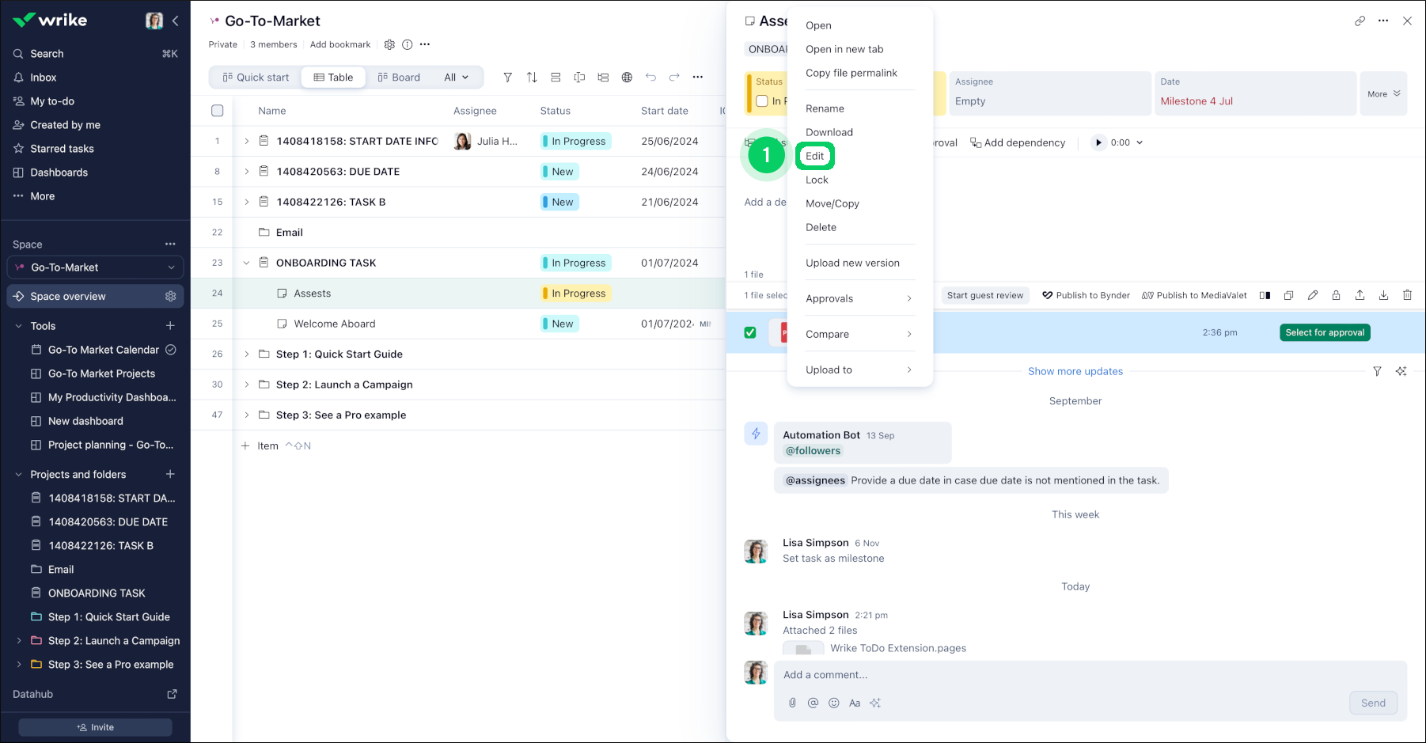1426x743 pixels.
Task: Start the task timer play button
Action: tap(1098, 142)
